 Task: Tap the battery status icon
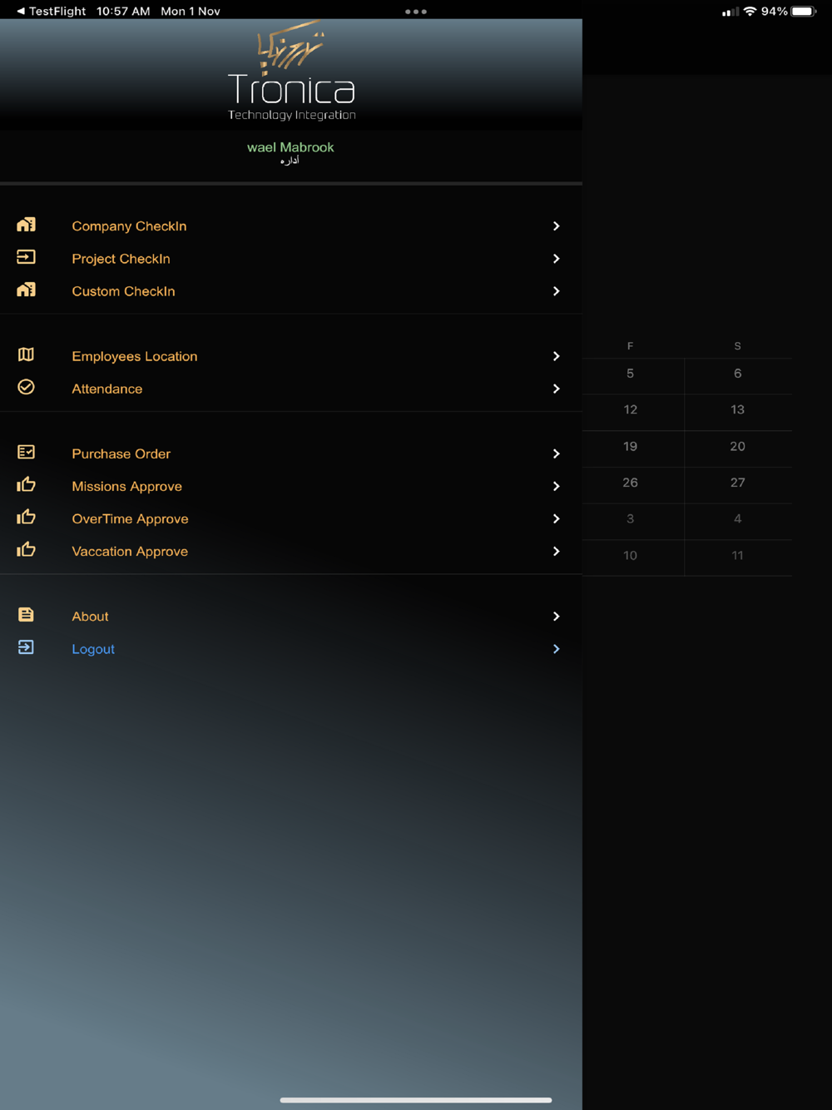pos(804,11)
